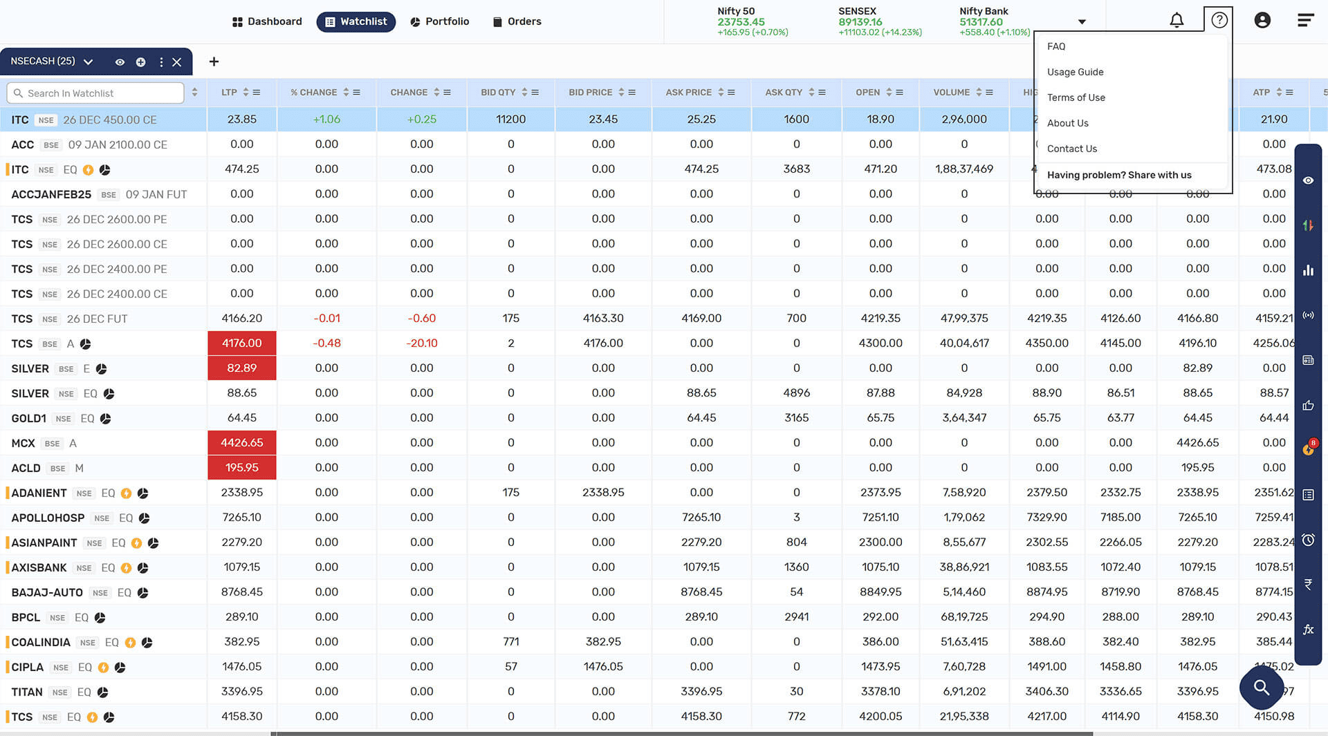Click lightning icon on ADANIENT row
This screenshot has height=736, width=1328.
click(x=126, y=493)
